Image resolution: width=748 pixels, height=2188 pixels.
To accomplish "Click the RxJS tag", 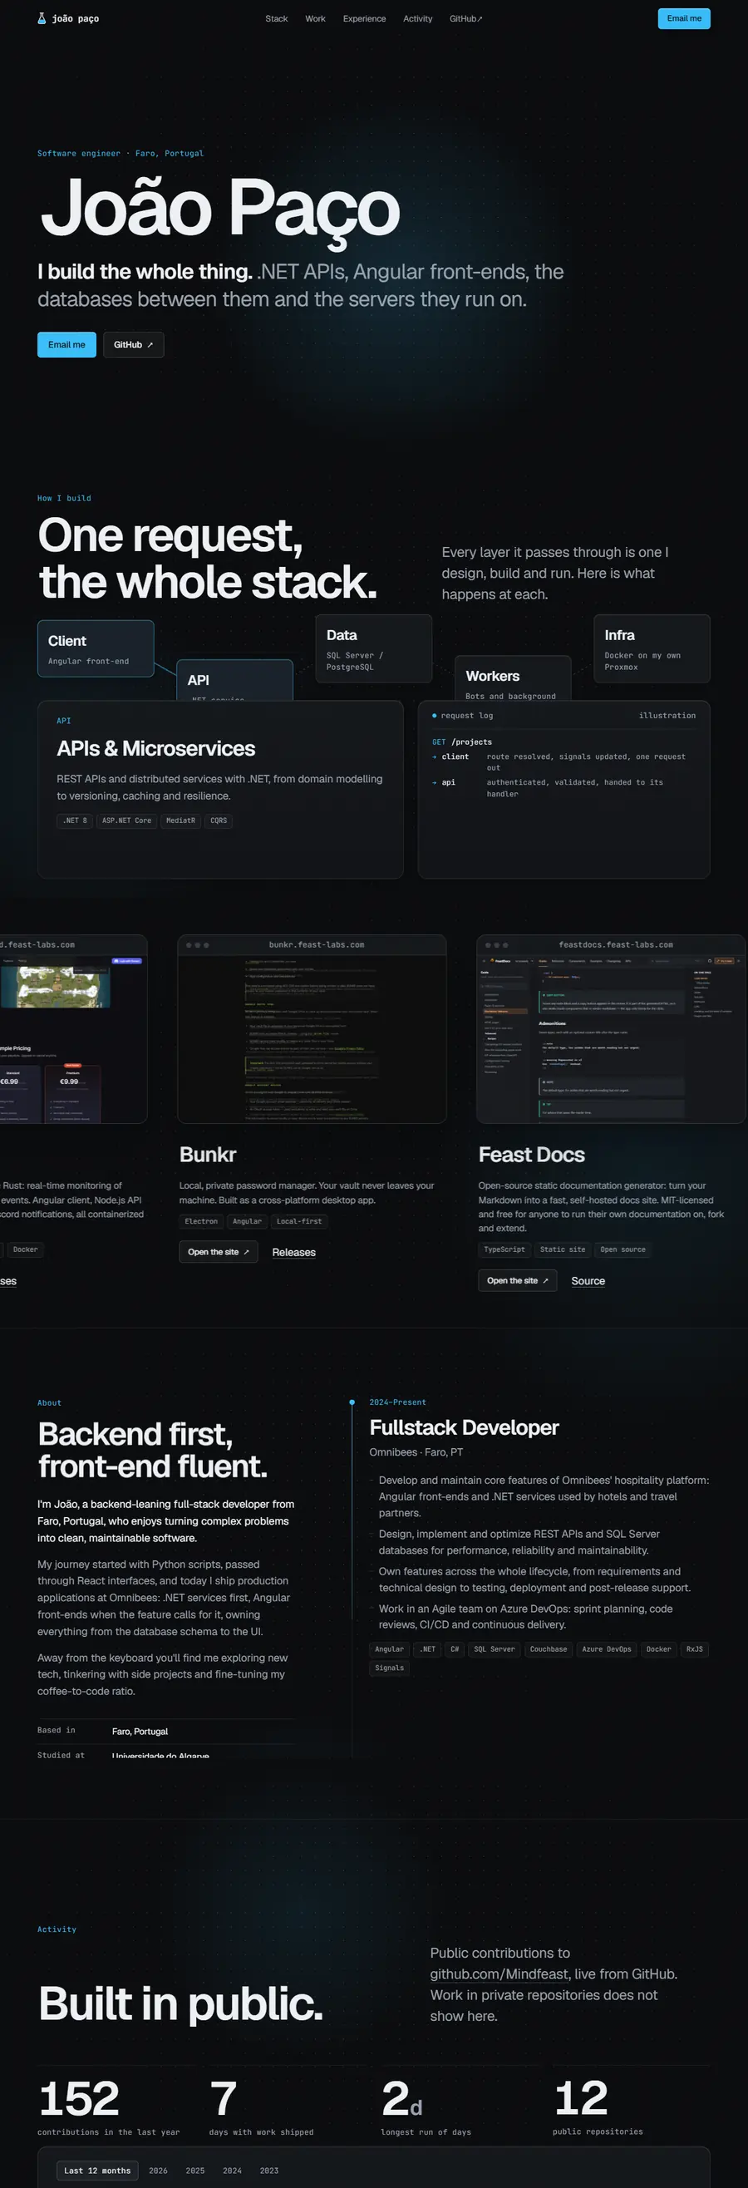I will click(695, 1649).
